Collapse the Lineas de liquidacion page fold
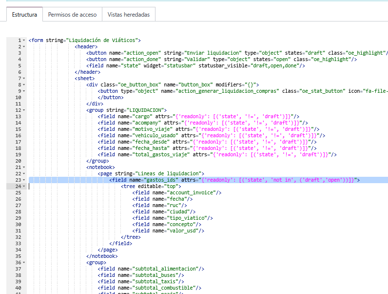Image resolution: width=388 pixels, height=294 pixels. (24, 173)
